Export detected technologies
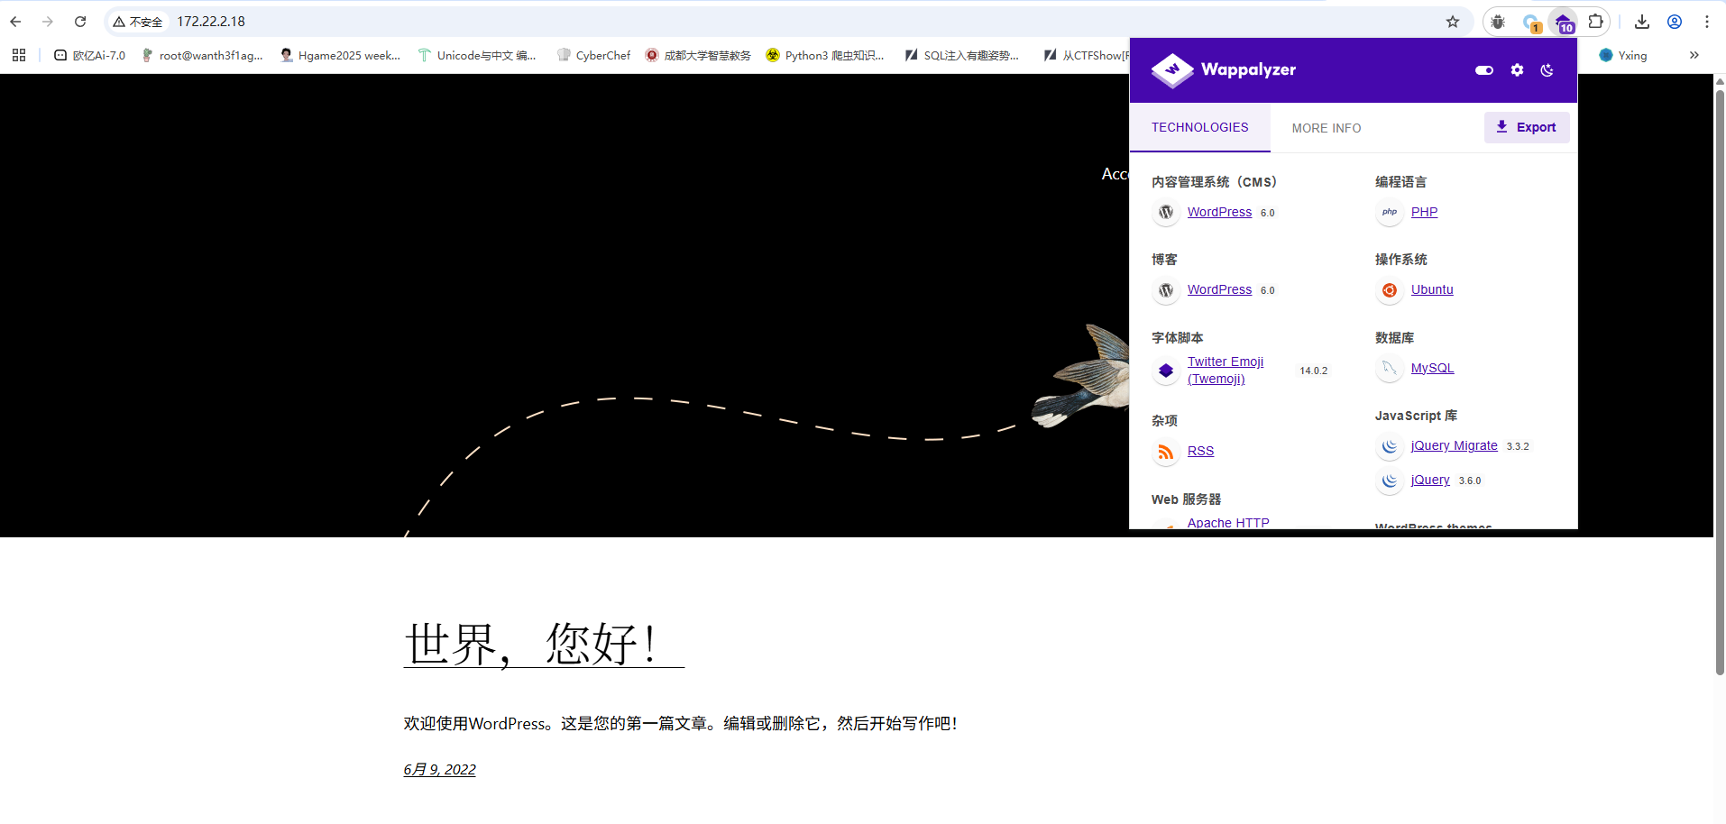Image resolution: width=1726 pixels, height=824 pixels. tap(1527, 127)
